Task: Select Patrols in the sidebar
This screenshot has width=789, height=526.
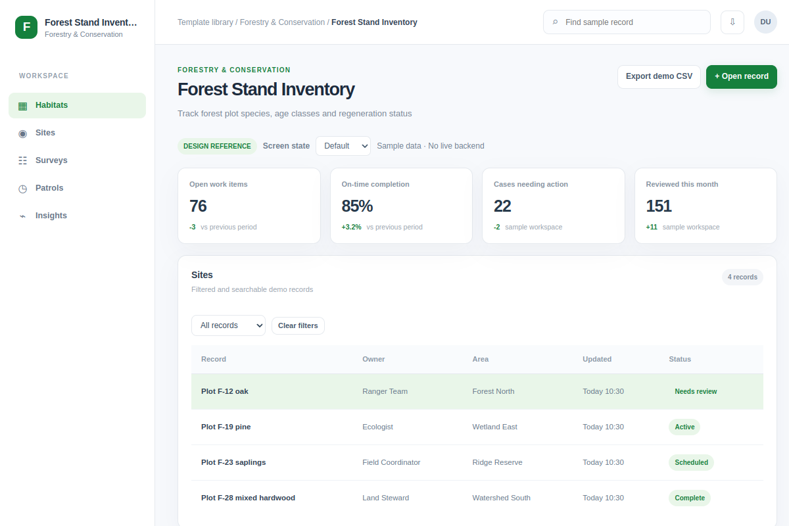Action: tap(77, 188)
